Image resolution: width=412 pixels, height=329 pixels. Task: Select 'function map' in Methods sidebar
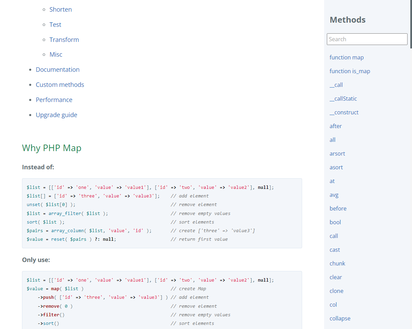pos(346,57)
